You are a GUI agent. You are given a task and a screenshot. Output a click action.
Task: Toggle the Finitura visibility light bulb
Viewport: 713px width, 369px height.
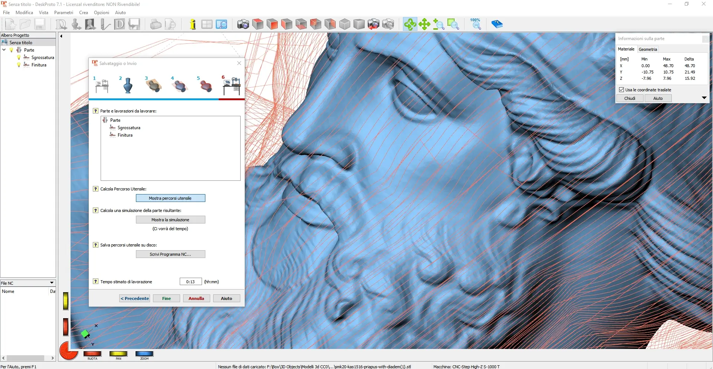click(x=19, y=65)
